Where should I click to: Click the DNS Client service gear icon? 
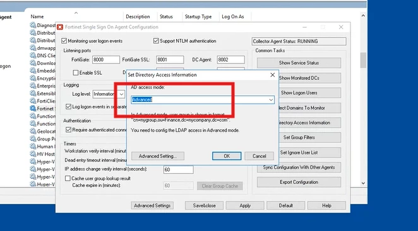(x=33, y=55)
